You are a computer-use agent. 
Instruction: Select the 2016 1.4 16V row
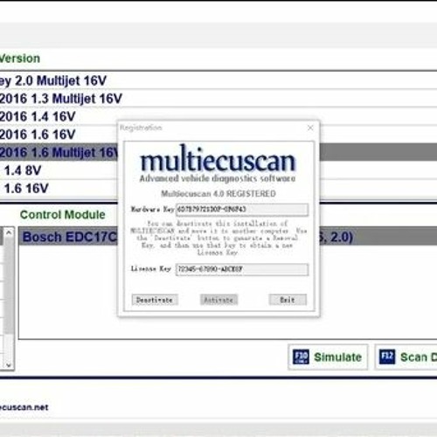coord(218,116)
